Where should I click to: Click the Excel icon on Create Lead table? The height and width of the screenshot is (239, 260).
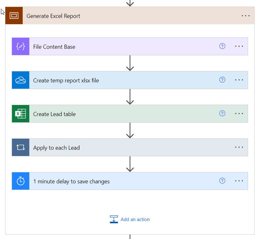click(20, 114)
